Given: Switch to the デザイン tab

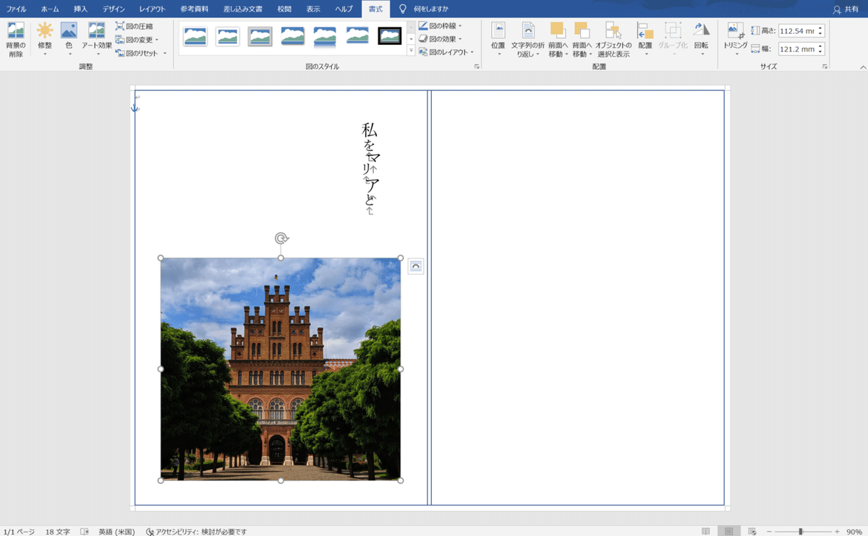Looking at the screenshot, I should pyautogui.click(x=113, y=9).
